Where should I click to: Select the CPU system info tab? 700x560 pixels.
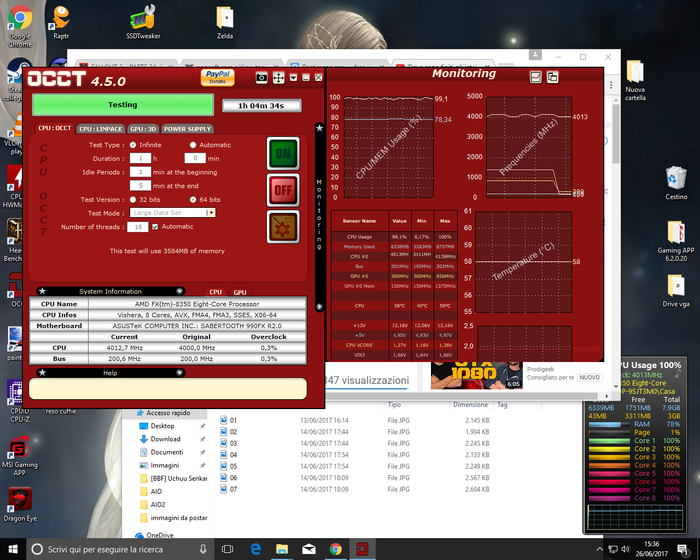pos(215,292)
